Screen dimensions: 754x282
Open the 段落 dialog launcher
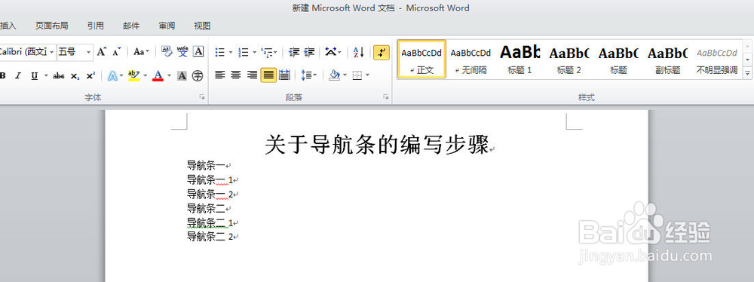tap(385, 97)
